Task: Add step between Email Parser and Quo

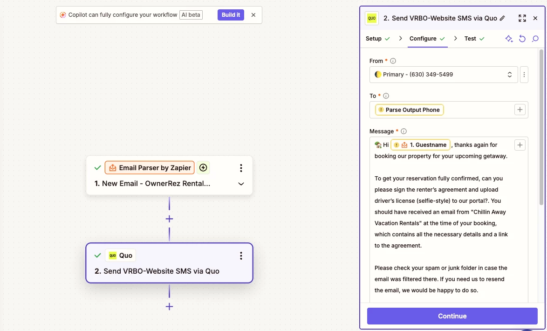Action: point(169,219)
